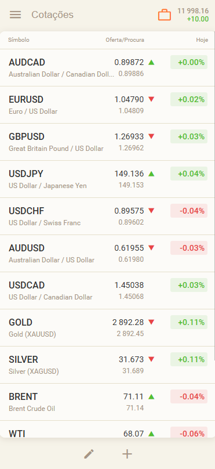Open the hamburger menu
Screen dimensions: 215x469
(x=15, y=15)
